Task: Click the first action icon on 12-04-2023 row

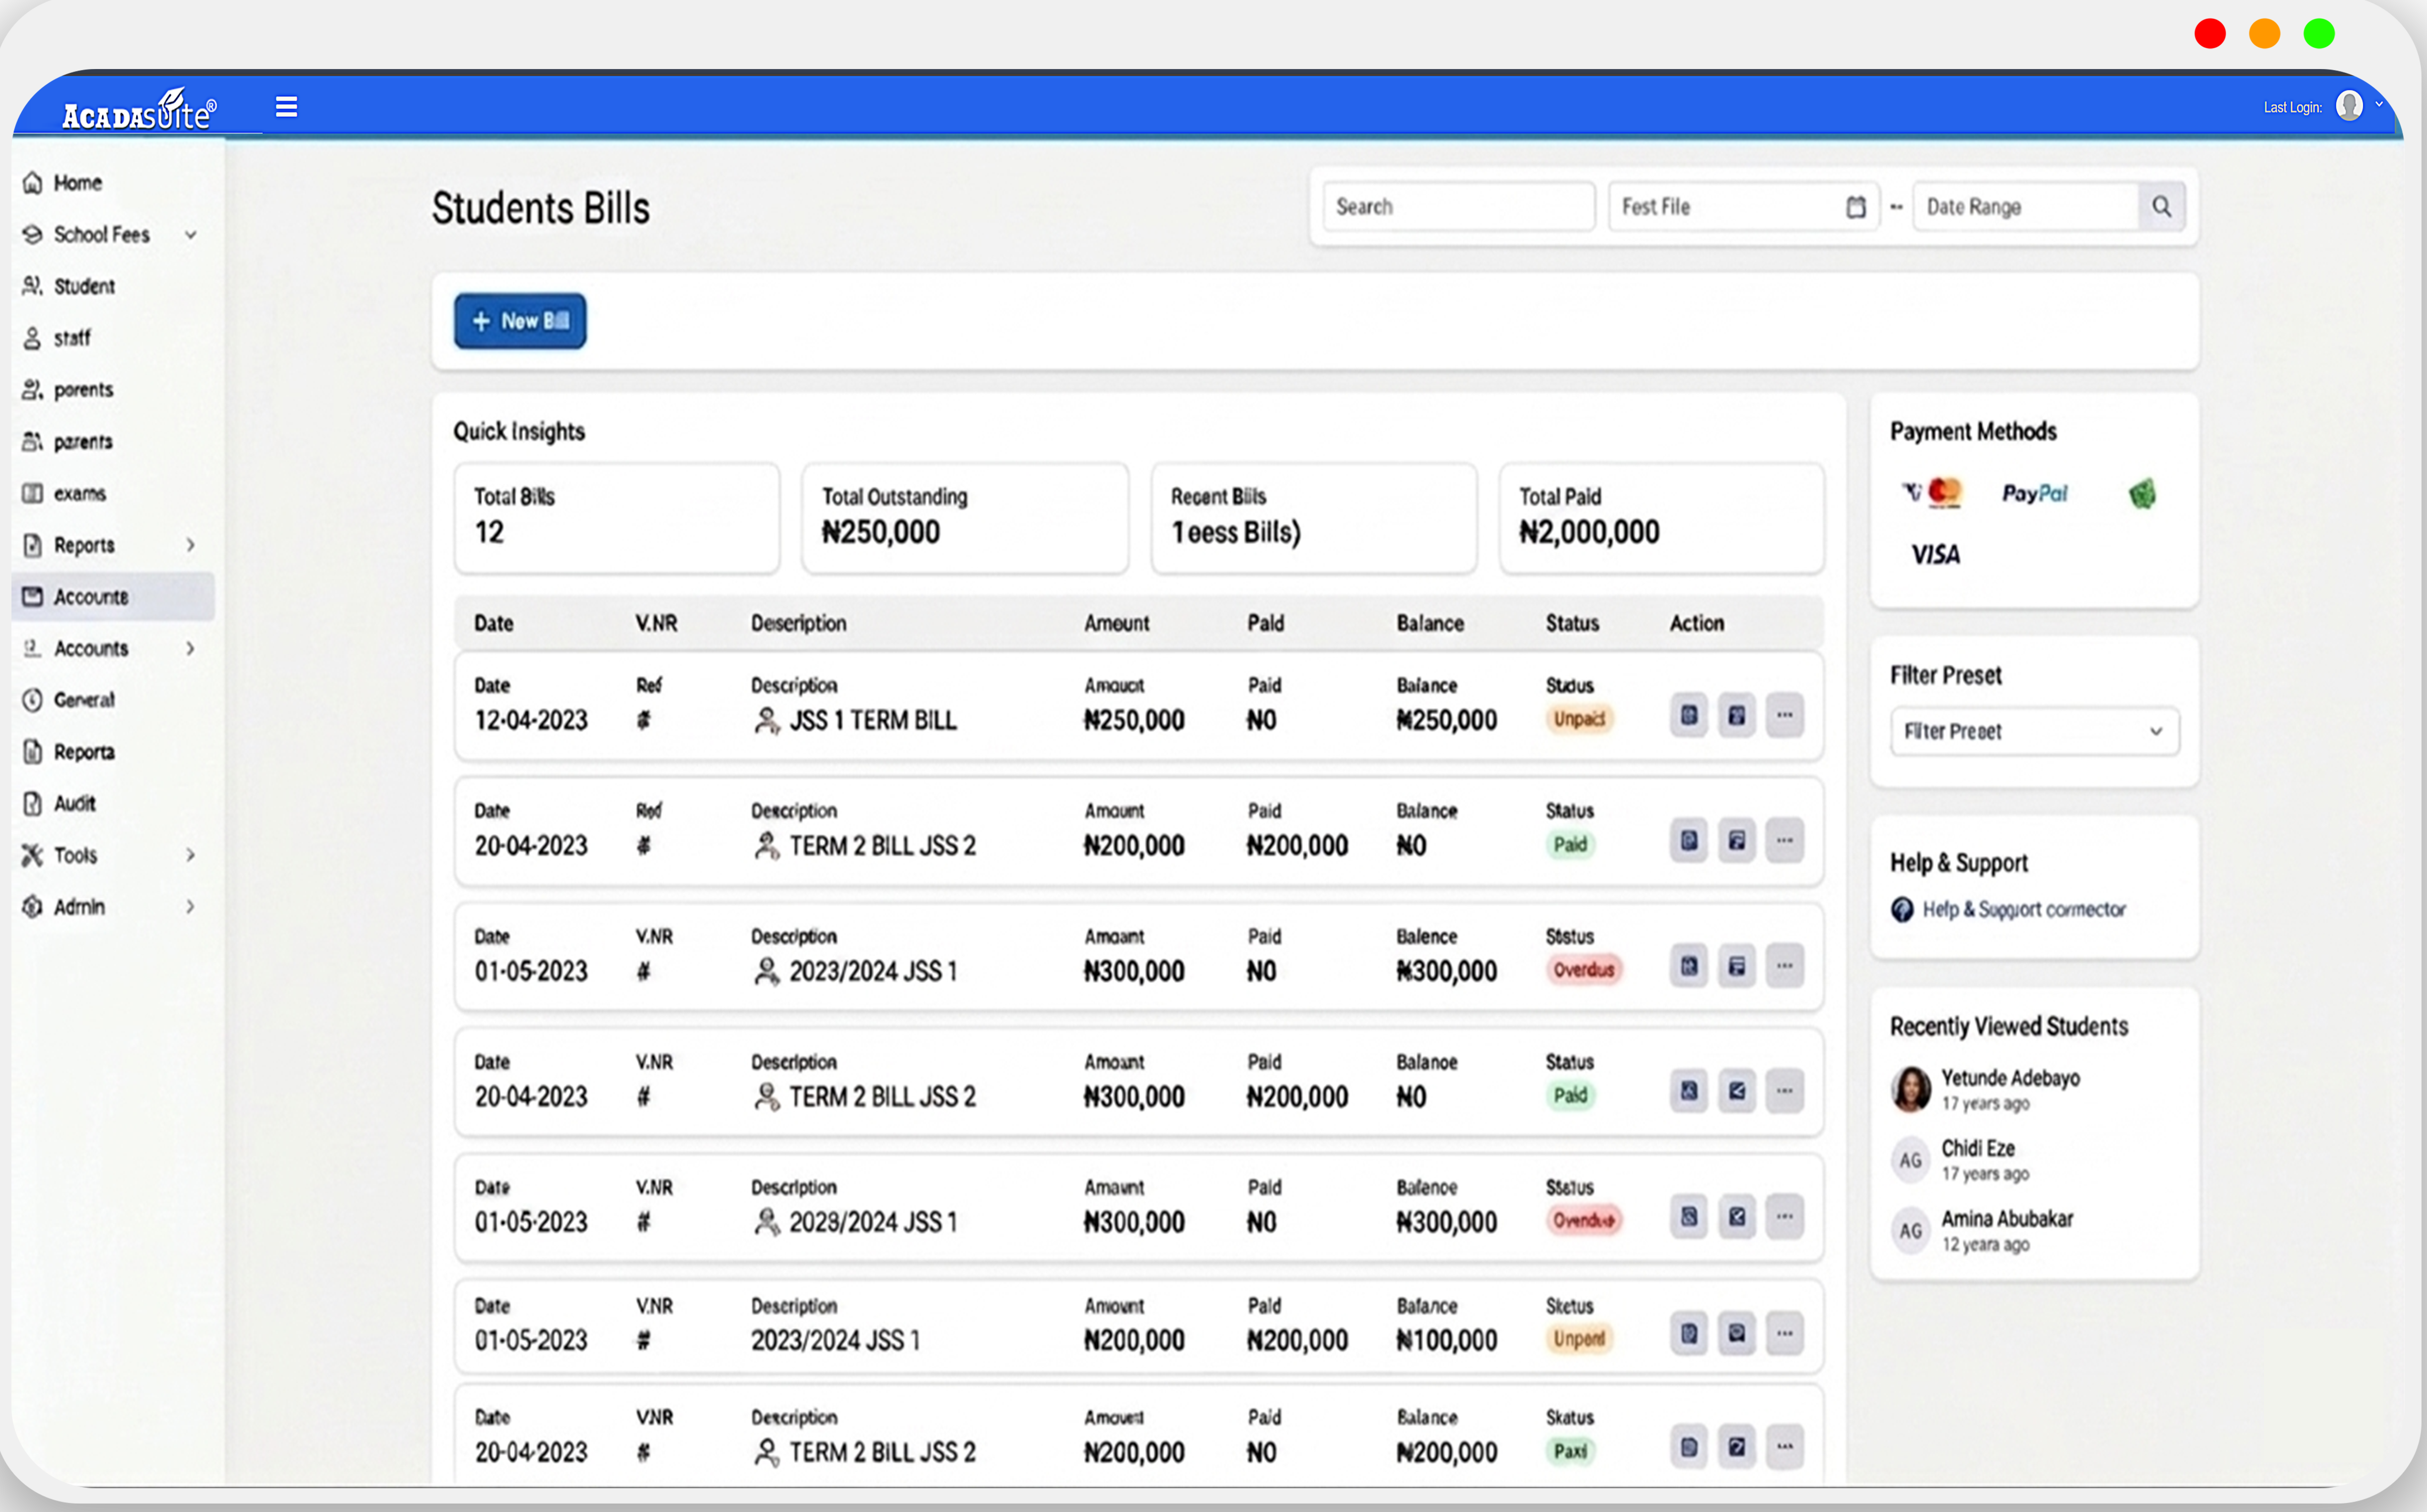Action: point(1688,715)
